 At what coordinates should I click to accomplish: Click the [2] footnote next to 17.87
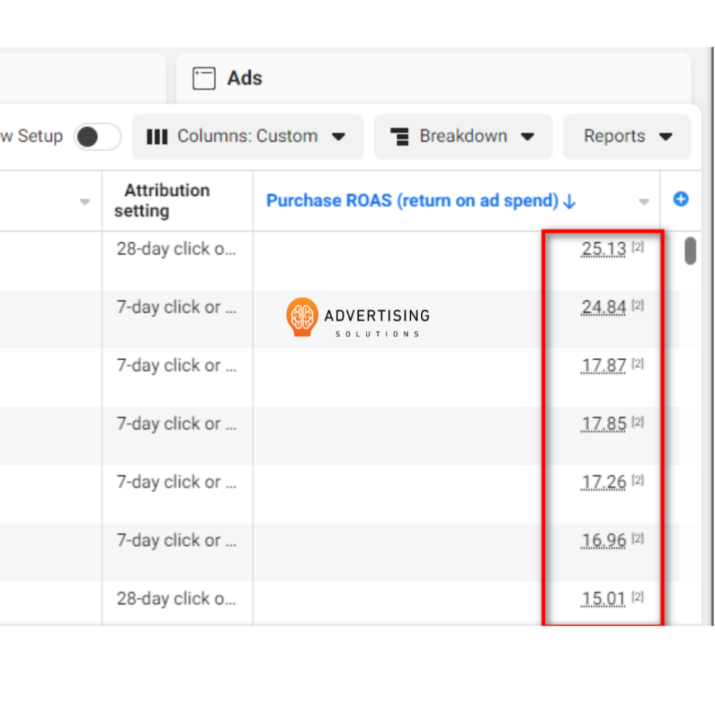click(638, 364)
